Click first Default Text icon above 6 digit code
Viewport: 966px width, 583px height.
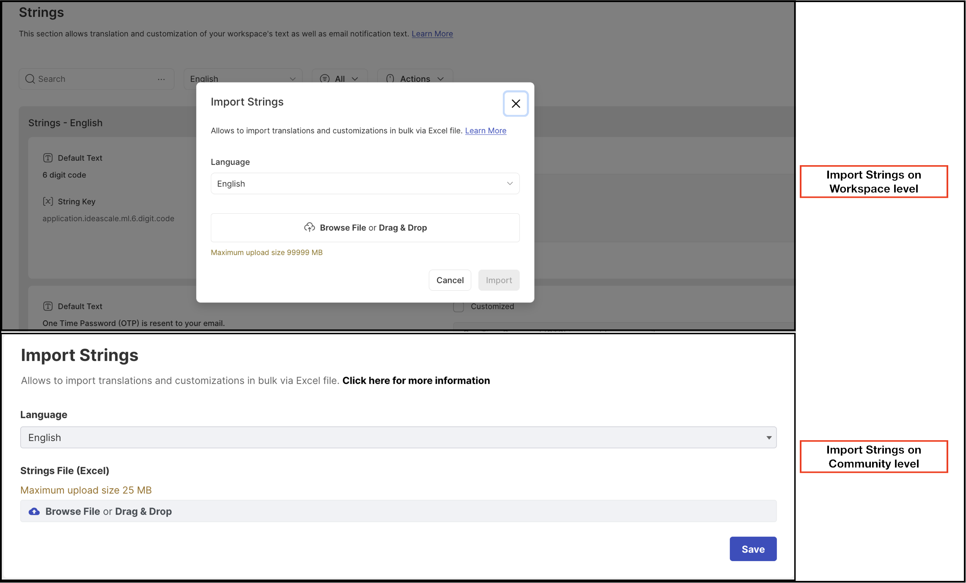pos(48,158)
